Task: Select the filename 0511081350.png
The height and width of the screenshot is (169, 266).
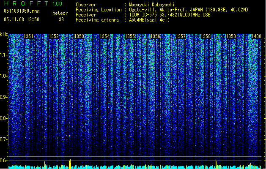Action: (22, 11)
